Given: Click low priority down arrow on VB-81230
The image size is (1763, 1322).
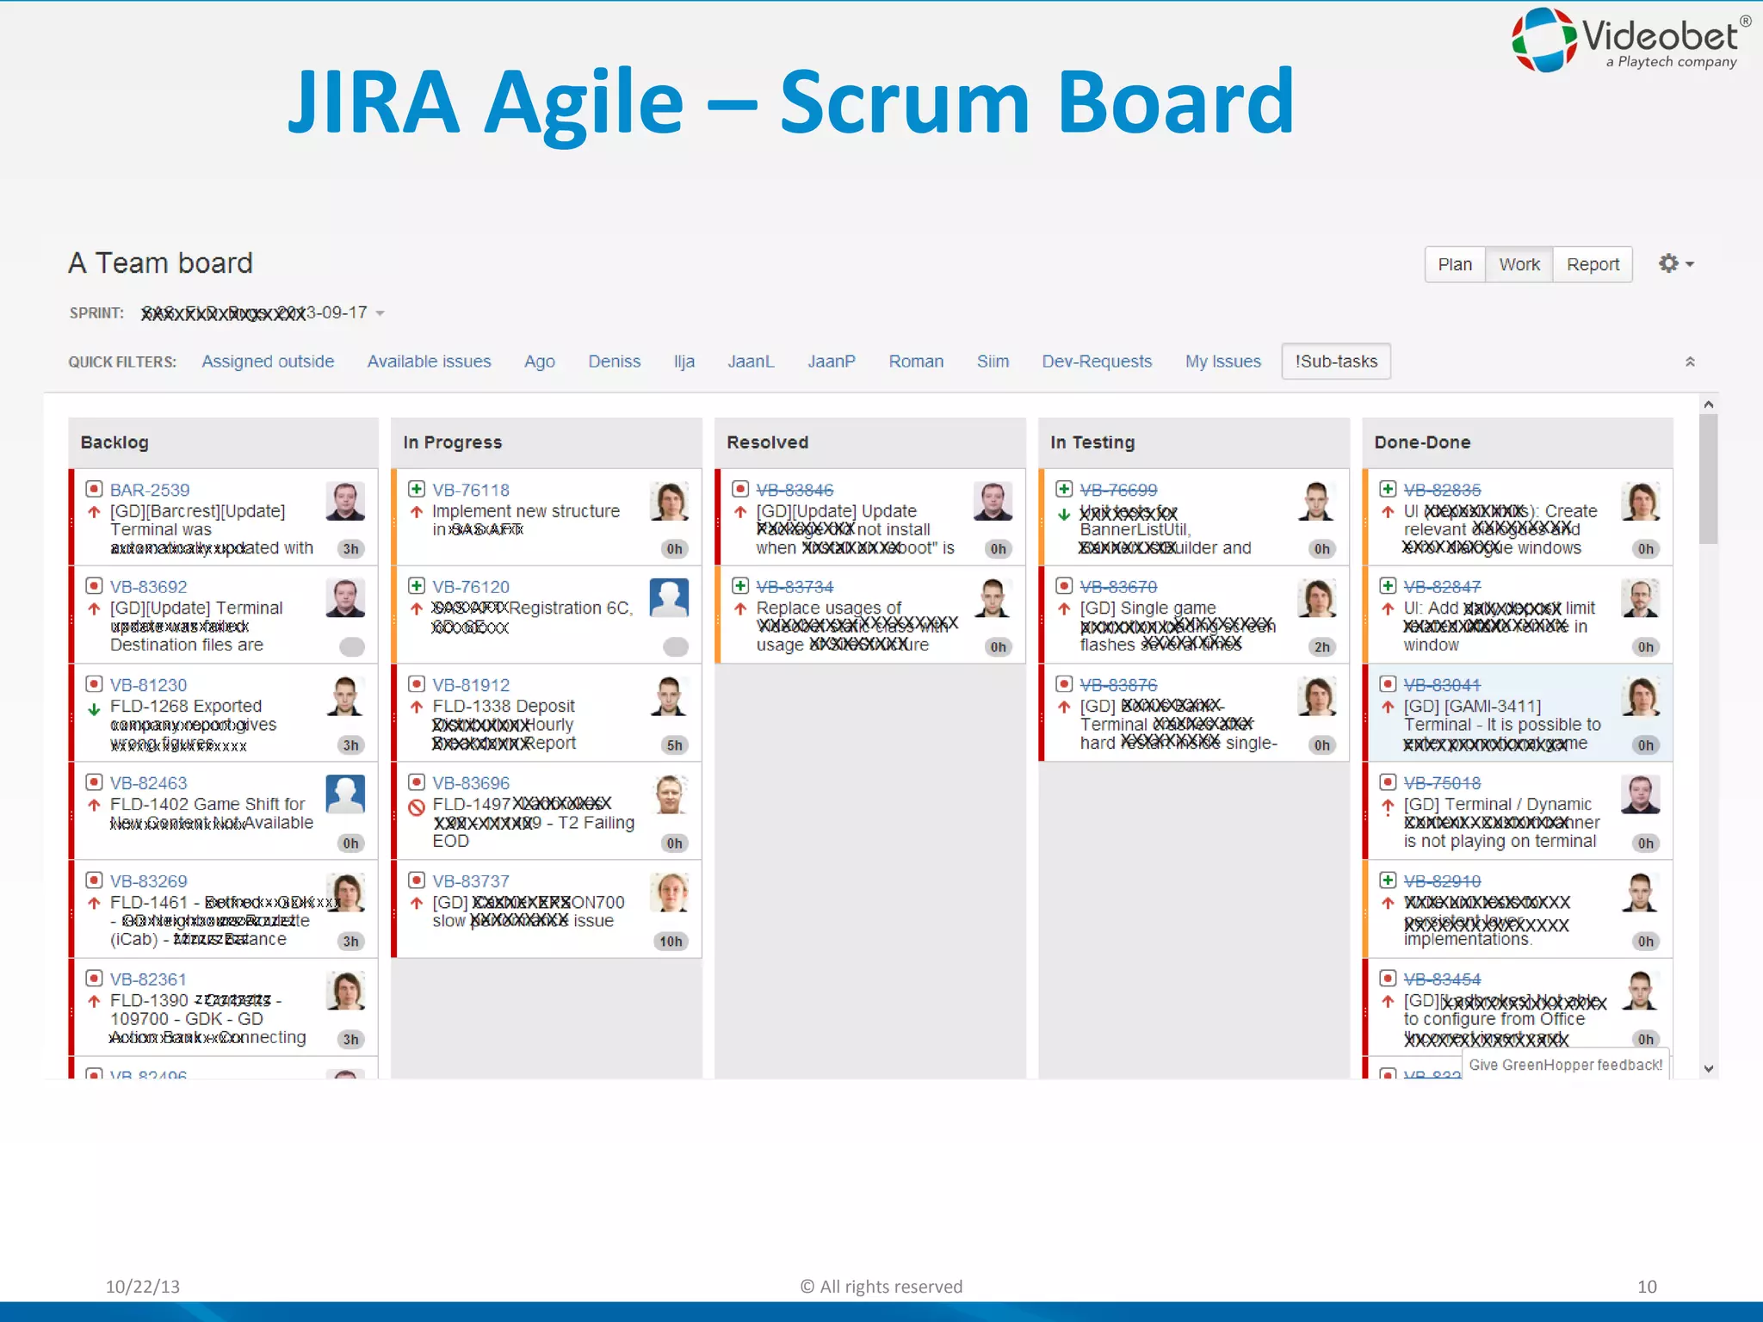Looking at the screenshot, I should pos(94,710).
